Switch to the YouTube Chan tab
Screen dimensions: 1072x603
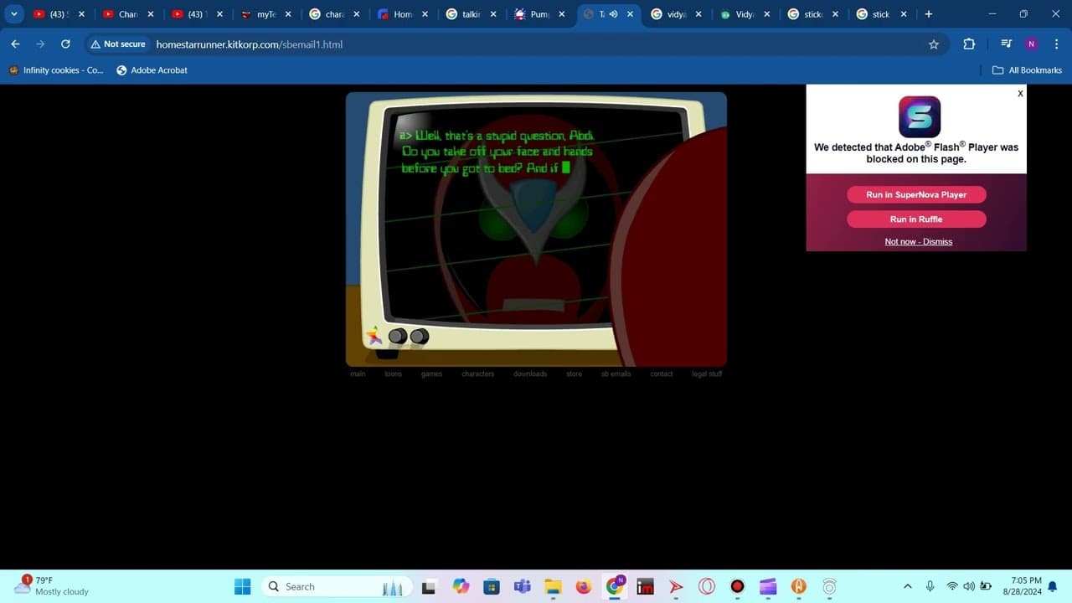point(126,14)
